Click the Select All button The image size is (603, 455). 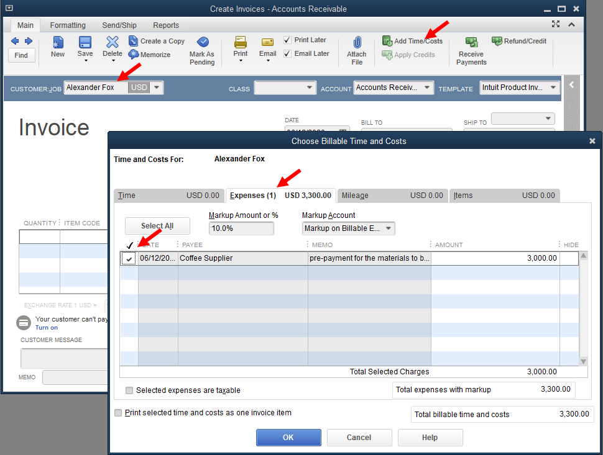pos(157,226)
